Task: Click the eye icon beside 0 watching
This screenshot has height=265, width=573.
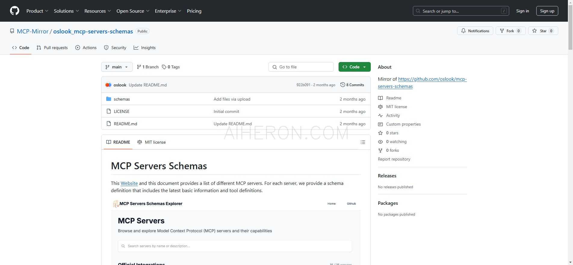Action: [380, 142]
